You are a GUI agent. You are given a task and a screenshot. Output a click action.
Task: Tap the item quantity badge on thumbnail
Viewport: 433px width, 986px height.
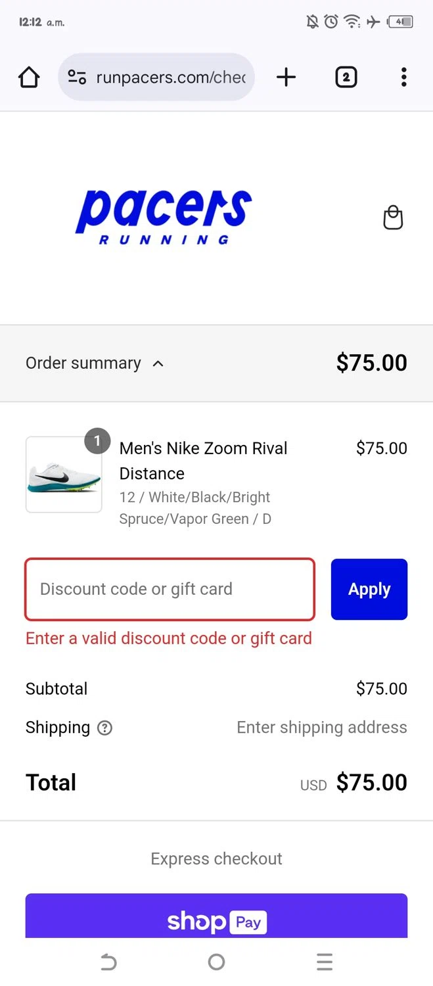[x=97, y=441]
